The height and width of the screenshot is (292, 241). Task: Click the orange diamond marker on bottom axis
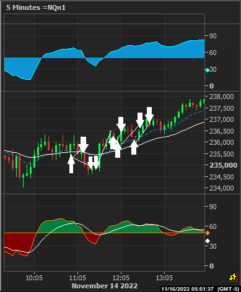tap(208, 233)
